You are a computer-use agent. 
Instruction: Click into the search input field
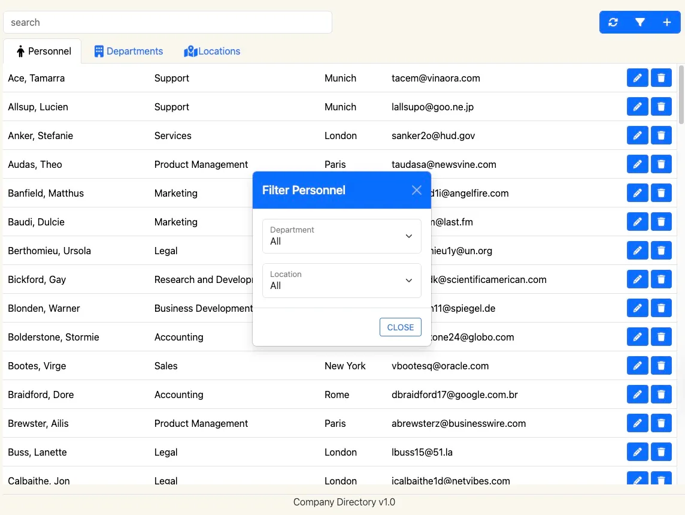tap(168, 22)
